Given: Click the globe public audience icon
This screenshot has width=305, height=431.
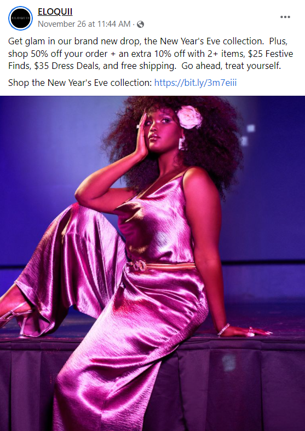Looking at the screenshot, I should [x=140, y=25].
